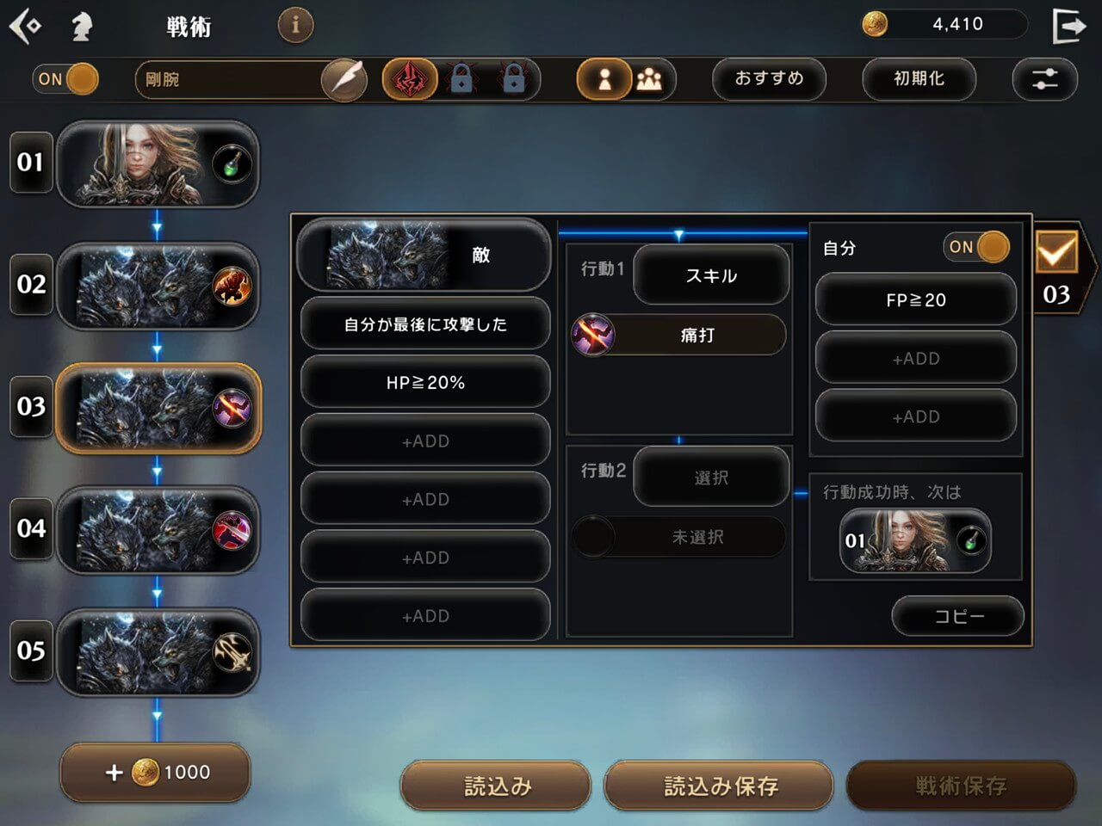
Task: Uncheck the 03 checkbox
Action: pyautogui.click(x=1056, y=251)
